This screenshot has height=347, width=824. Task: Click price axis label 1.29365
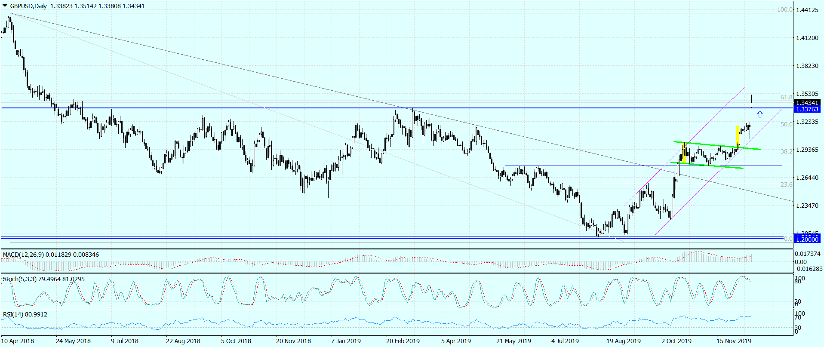click(x=807, y=150)
